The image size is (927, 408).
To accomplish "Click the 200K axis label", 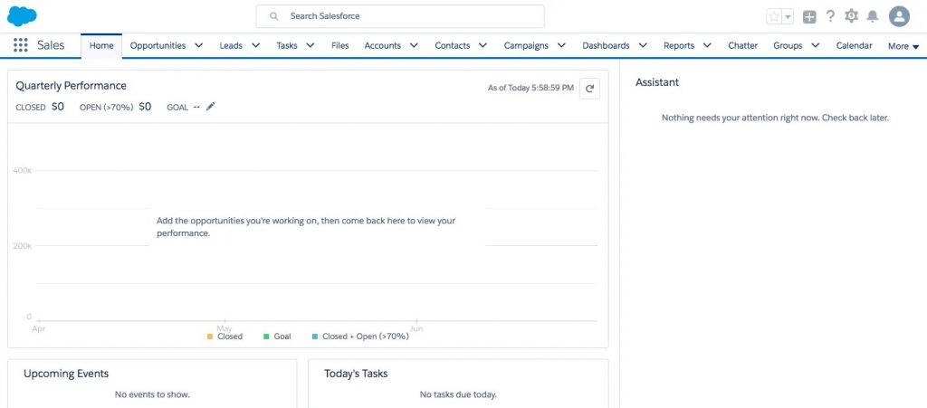I will [23, 246].
